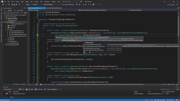Open the File menu

click(5, 2)
